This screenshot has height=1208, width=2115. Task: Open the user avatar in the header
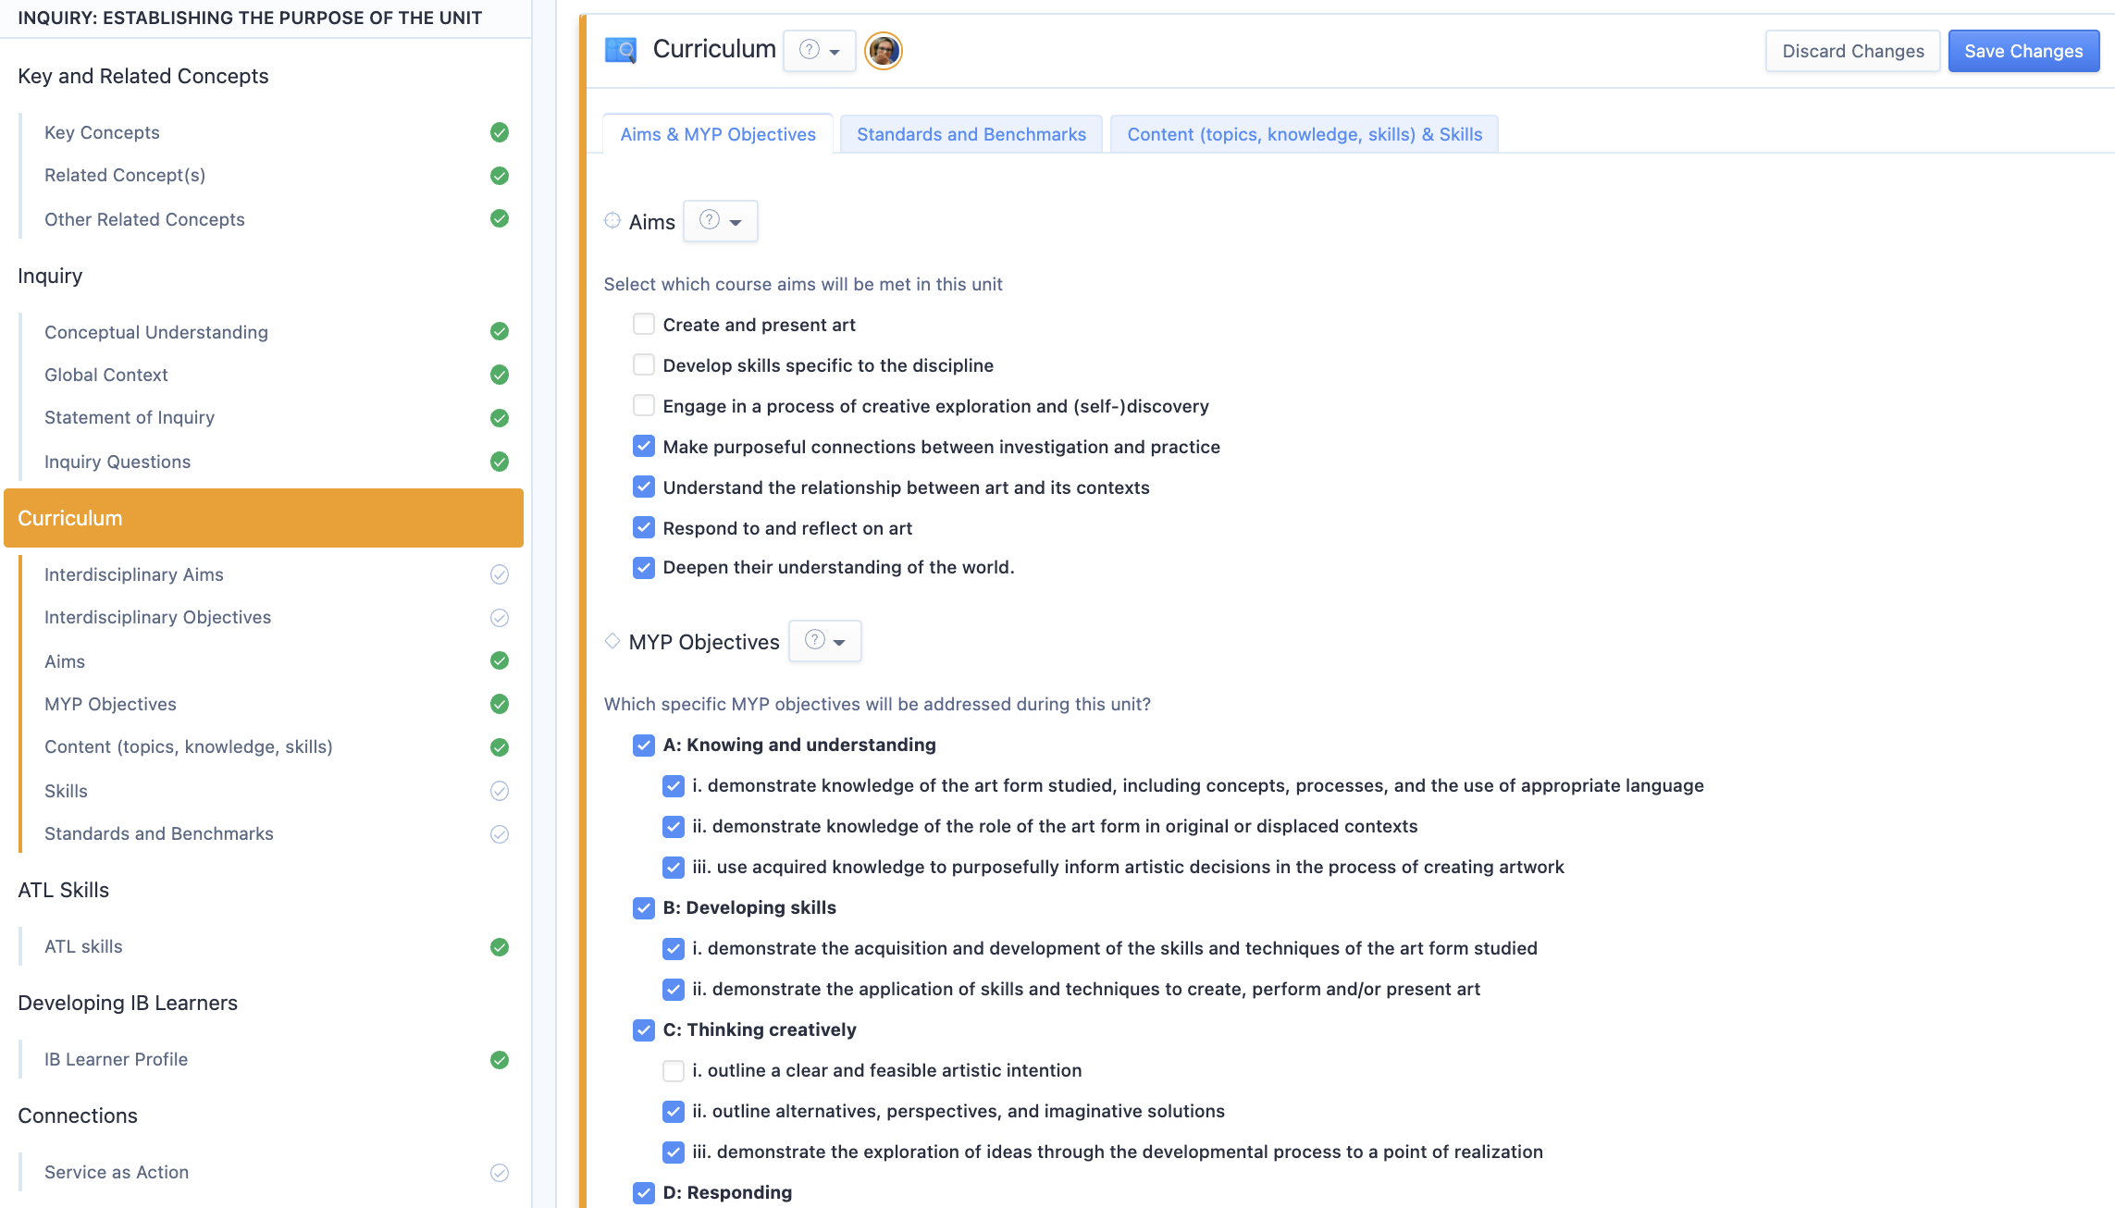click(883, 52)
